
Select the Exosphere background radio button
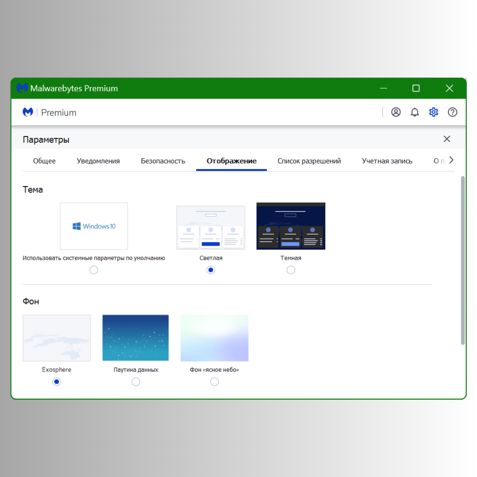pyautogui.click(x=57, y=382)
